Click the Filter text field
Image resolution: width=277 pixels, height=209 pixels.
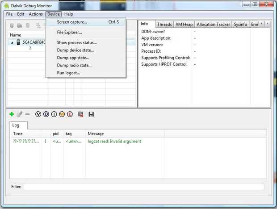click(x=143, y=186)
